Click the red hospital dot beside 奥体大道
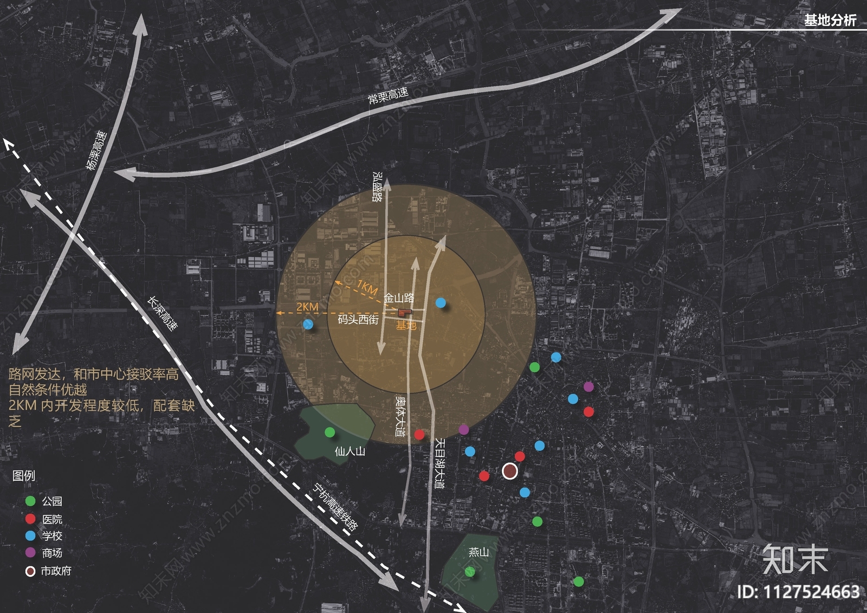The height and width of the screenshot is (613, 867). click(419, 434)
